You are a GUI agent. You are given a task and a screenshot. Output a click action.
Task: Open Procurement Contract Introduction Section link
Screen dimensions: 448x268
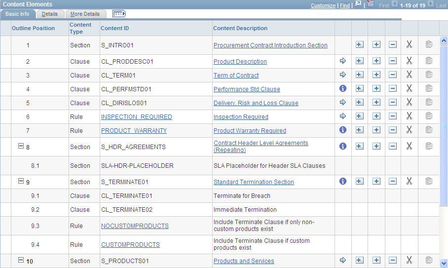coord(270,45)
